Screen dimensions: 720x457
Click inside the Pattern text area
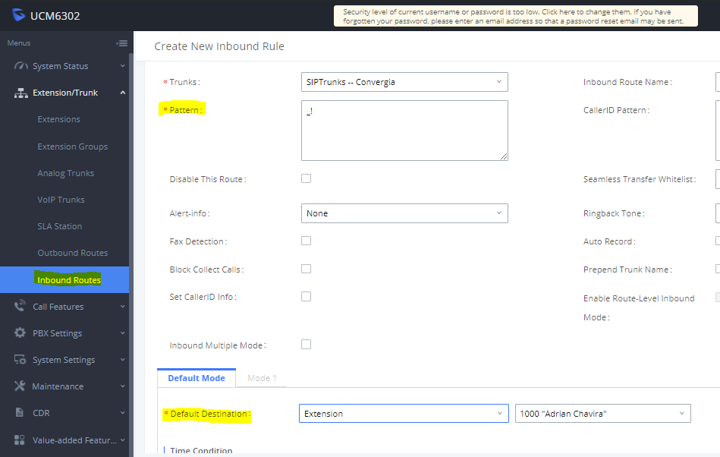tap(404, 131)
